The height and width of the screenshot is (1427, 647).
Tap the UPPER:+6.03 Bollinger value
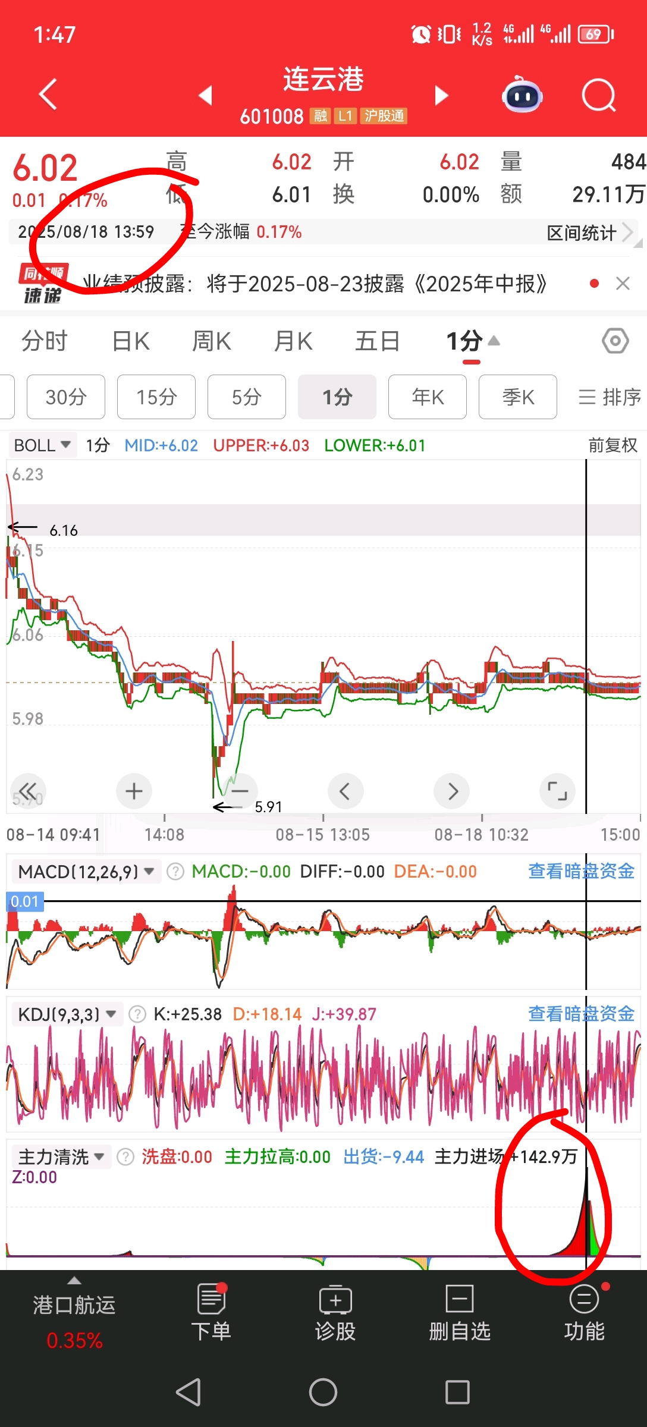click(x=261, y=445)
